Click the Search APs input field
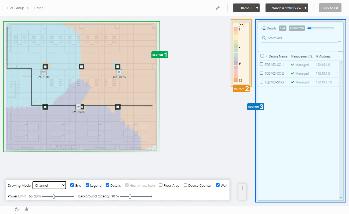Screen dimensions: 349x214 (x=301, y=38)
